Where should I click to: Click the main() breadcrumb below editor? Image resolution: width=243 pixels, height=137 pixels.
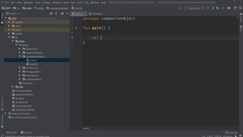(86, 128)
